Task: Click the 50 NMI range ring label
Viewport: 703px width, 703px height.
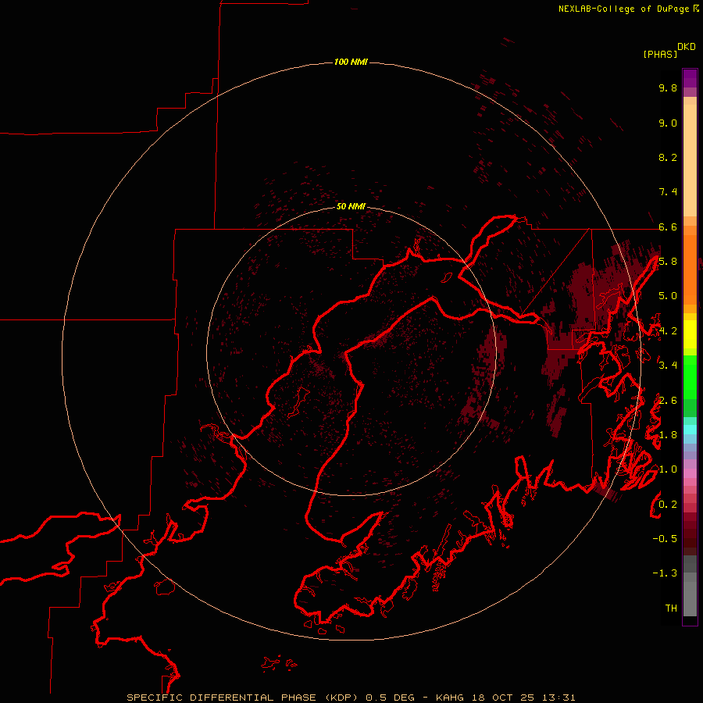Action: (351, 206)
